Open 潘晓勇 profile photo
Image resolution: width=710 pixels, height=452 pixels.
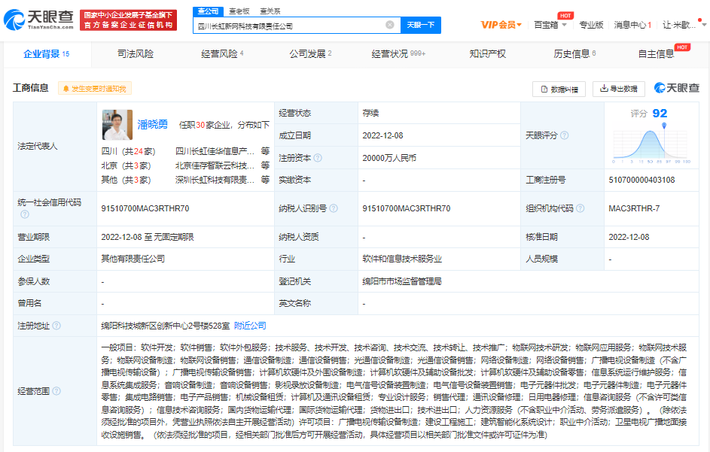117,125
